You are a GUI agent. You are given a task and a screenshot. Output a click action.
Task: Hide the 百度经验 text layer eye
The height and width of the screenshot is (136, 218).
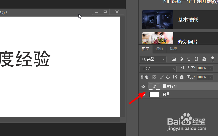pos(143,87)
